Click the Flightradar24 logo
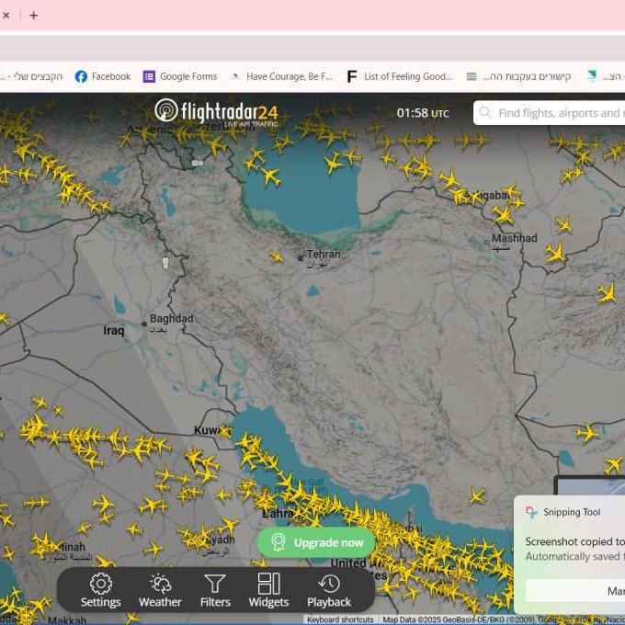625x625 pixels. 217,112
